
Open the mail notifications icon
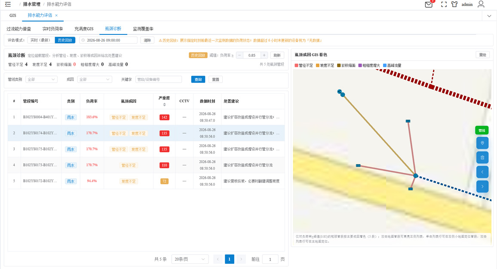click(x=429, y=4)
